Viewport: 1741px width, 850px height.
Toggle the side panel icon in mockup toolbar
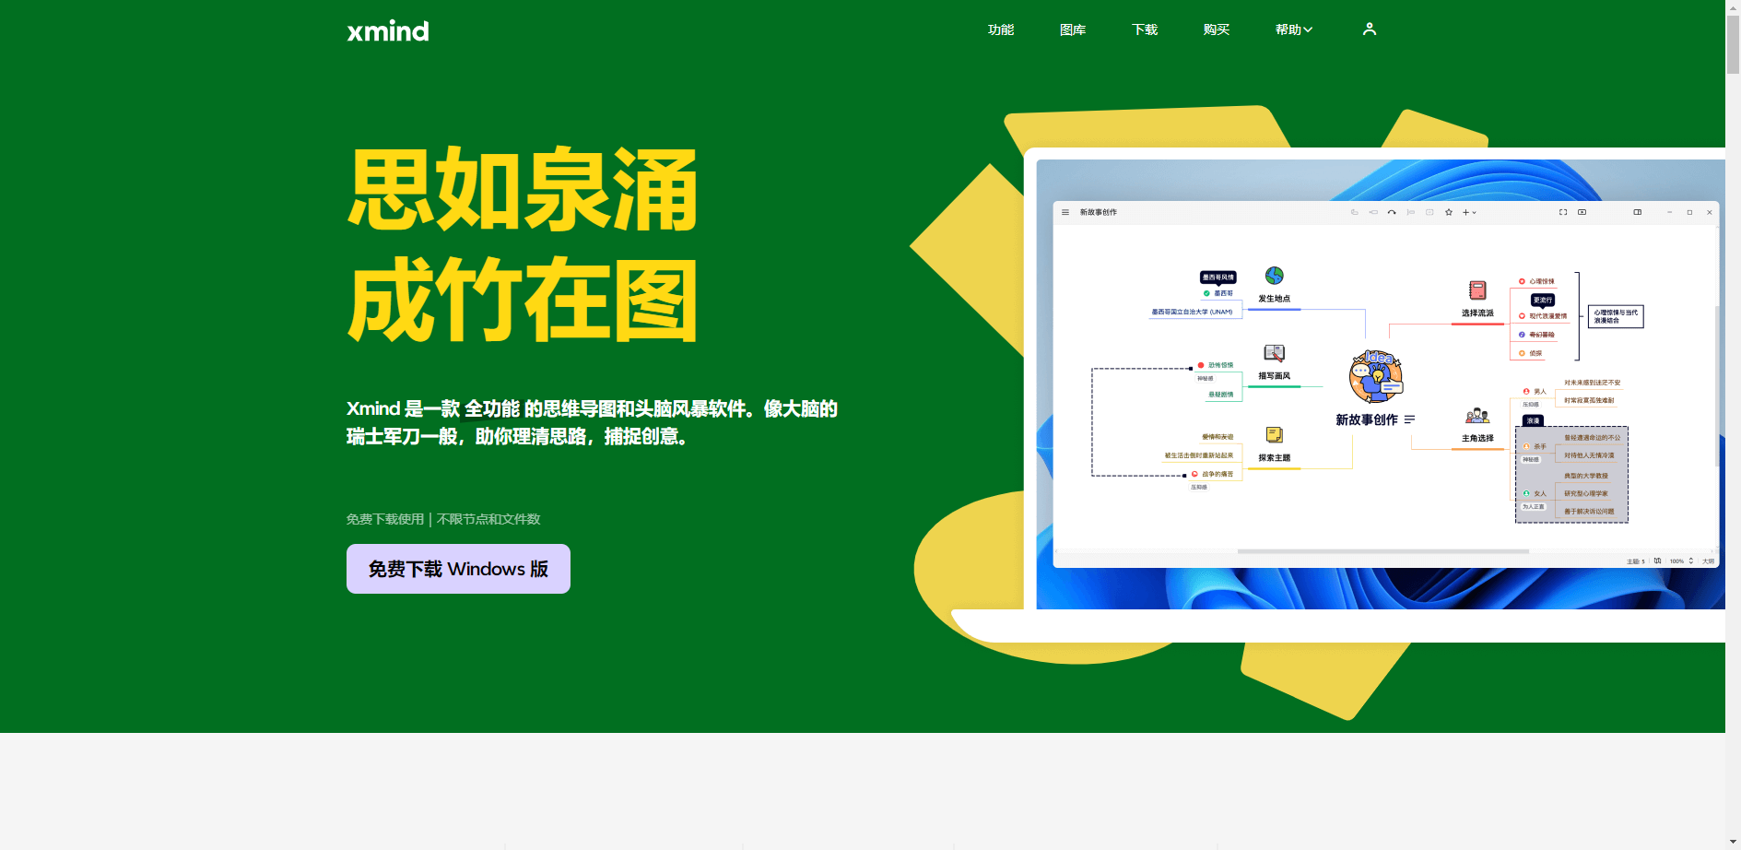point(1638,212)
